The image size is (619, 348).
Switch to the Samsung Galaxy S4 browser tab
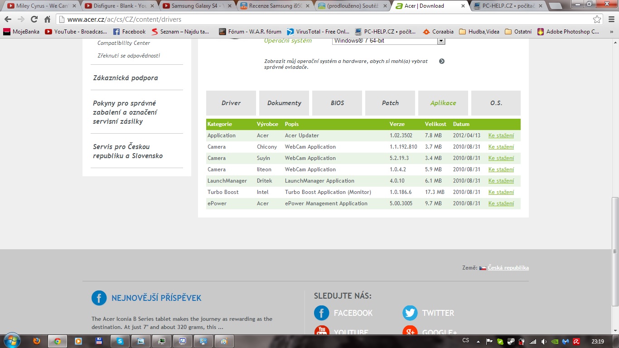click(196, 6)
